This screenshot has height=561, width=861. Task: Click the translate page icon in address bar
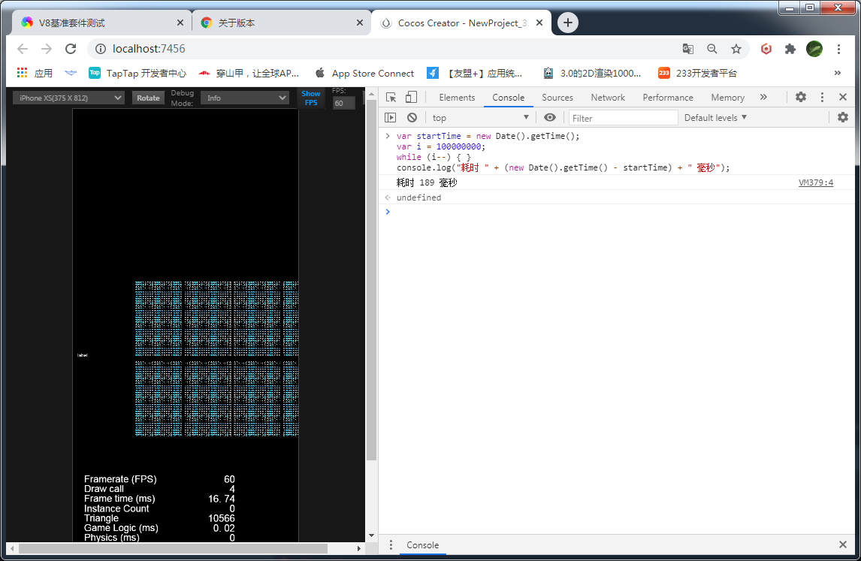click(687, 49)
